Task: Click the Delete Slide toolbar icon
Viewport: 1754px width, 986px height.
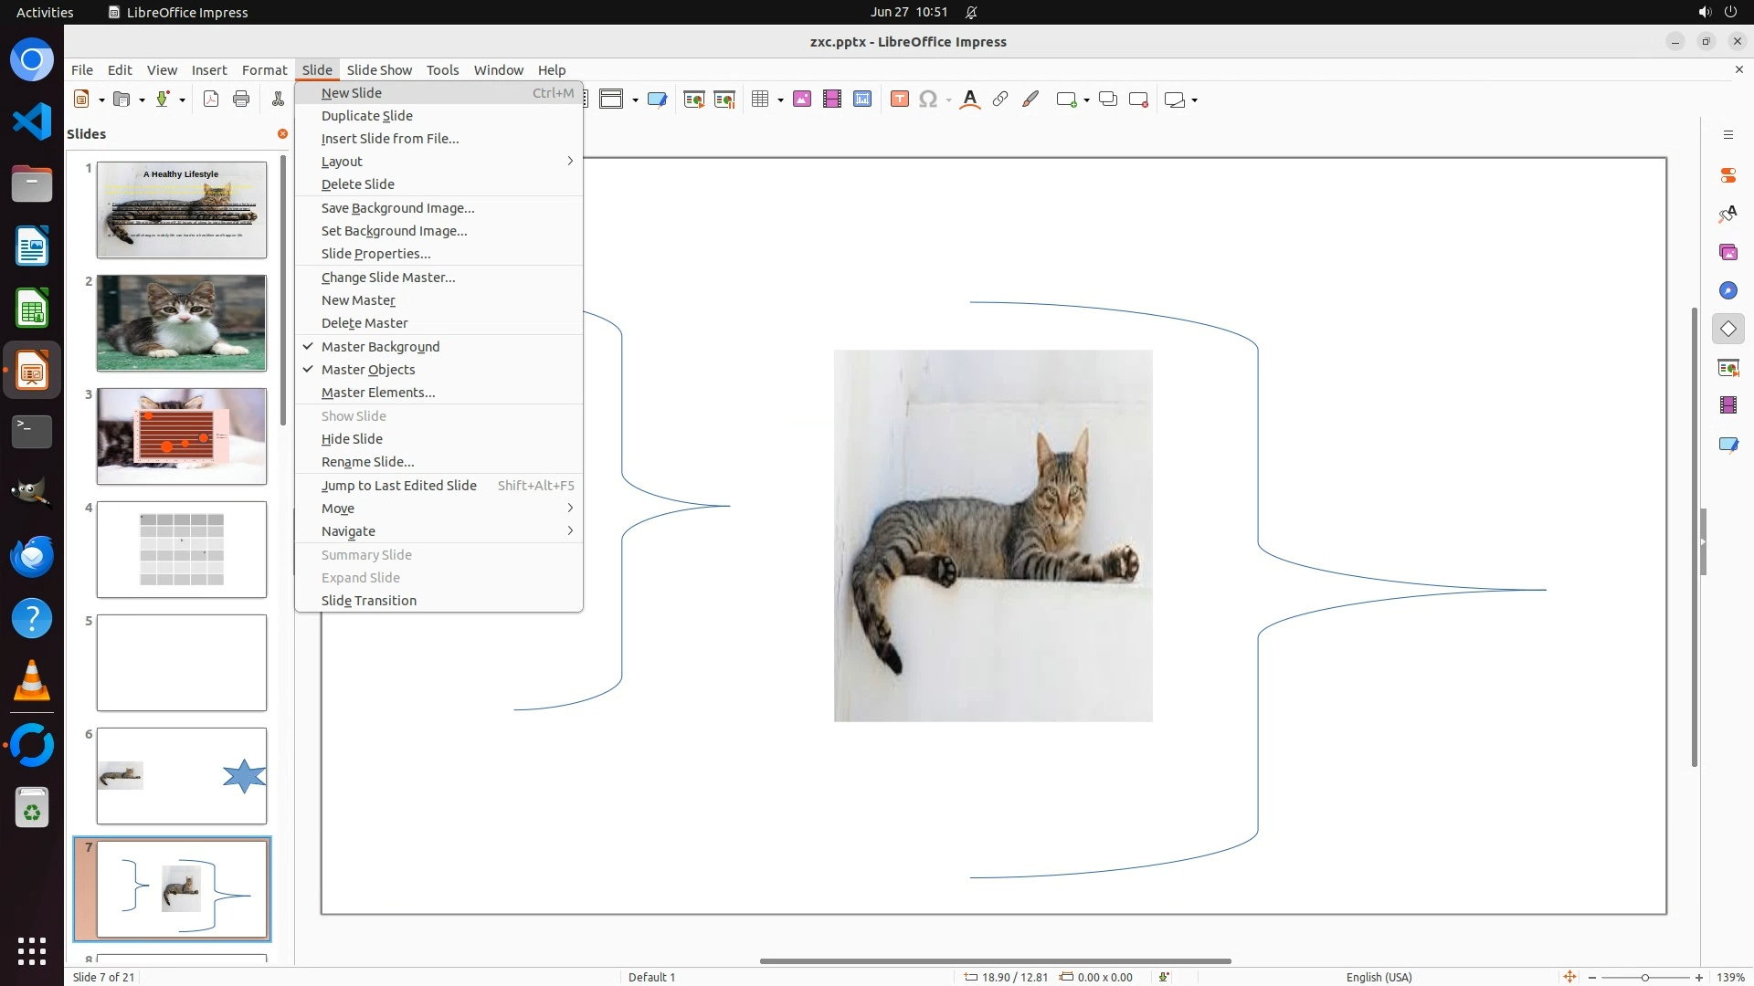Action: coord(1138,100)
